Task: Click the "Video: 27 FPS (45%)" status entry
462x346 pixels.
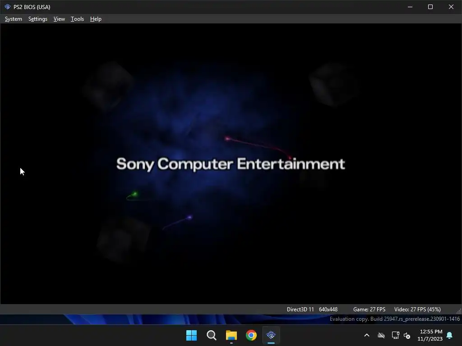Action: (x=417, y=309)
